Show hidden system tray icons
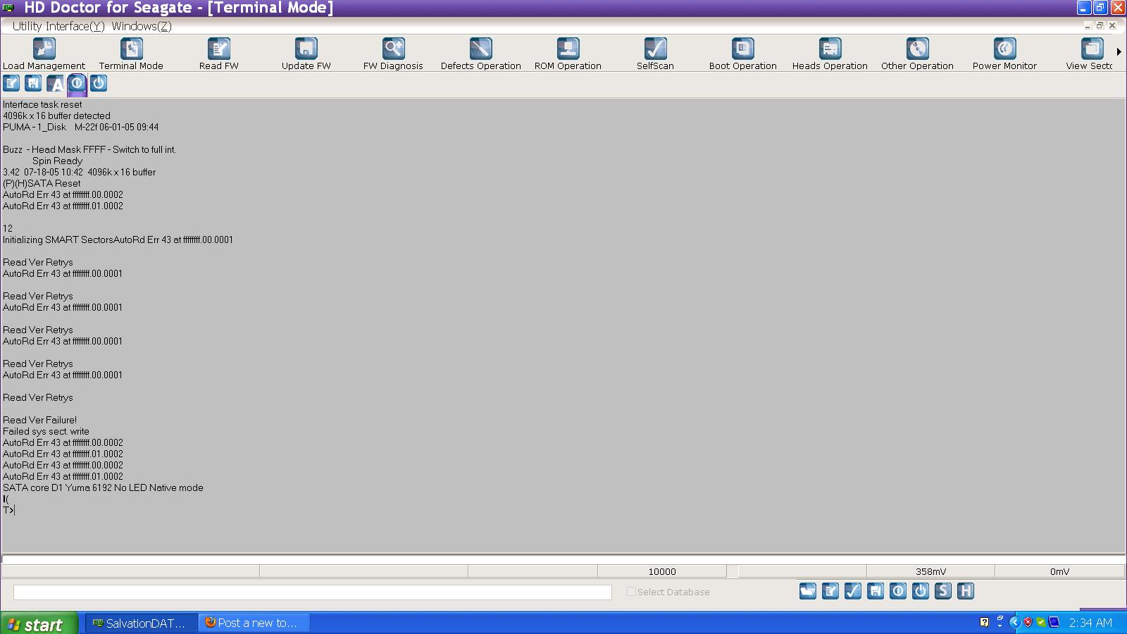This screenshot has height=634, width=1127. (x=1015, y=622)
